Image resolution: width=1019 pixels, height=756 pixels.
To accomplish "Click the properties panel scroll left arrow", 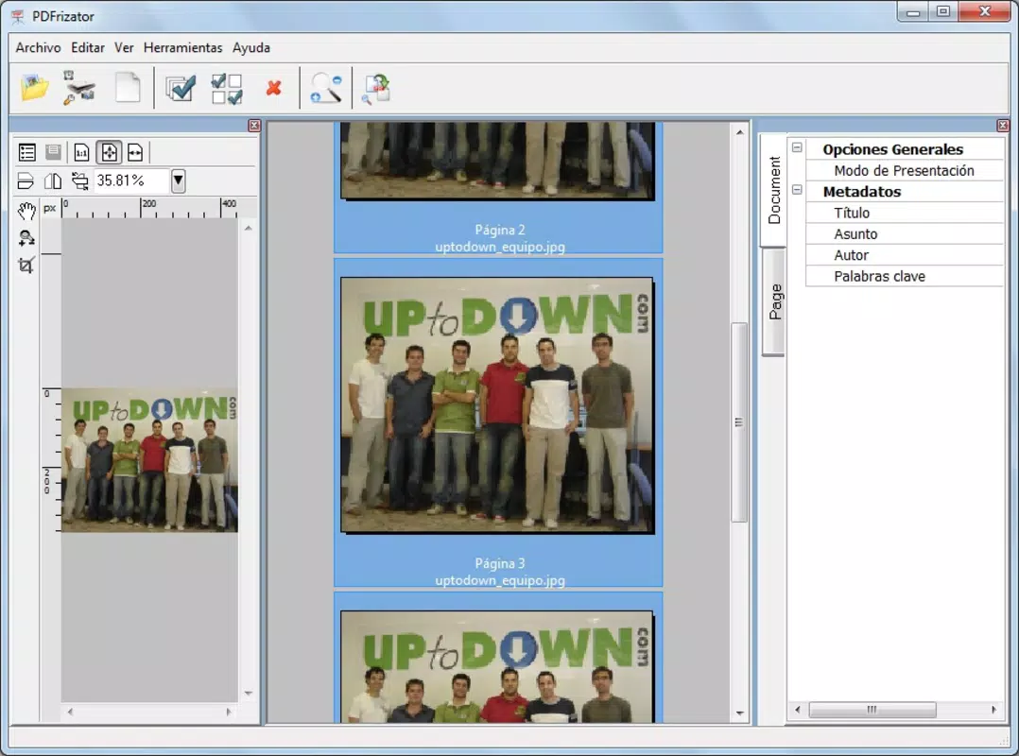I will 798,710.
